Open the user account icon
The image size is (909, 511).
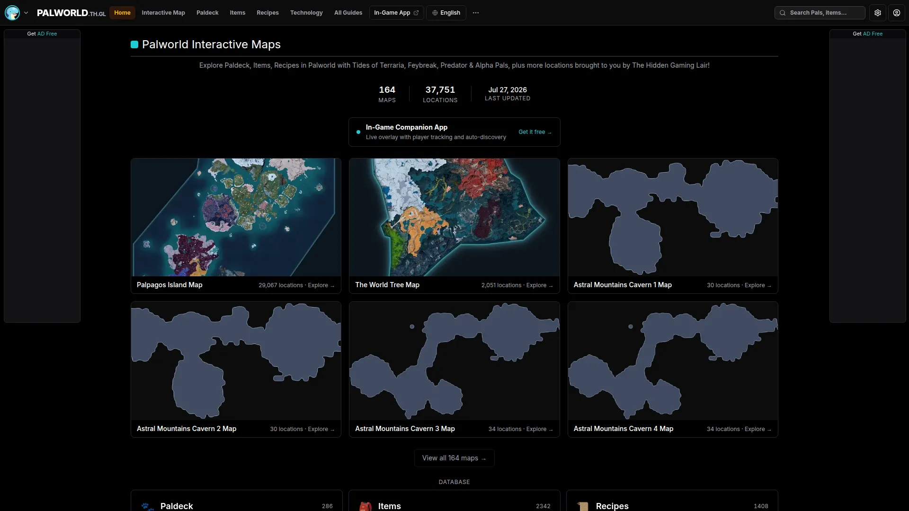pos(897,13)
